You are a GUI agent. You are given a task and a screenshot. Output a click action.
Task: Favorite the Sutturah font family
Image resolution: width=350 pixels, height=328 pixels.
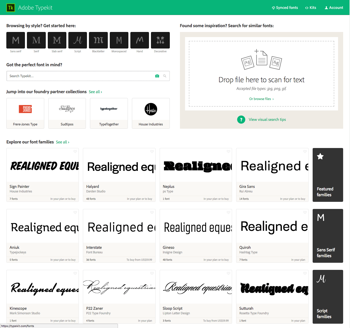click(x=305, y=273)
